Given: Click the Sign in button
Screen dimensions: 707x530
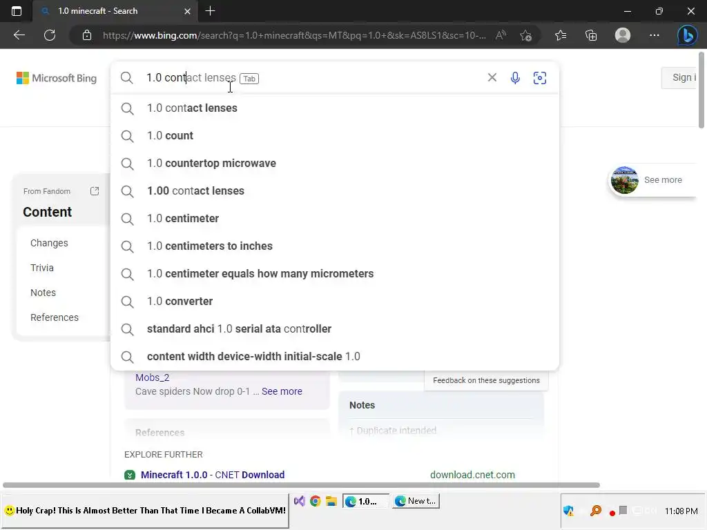Looking at the screenshot, I should pyautogui.click(x=679, y=77).
